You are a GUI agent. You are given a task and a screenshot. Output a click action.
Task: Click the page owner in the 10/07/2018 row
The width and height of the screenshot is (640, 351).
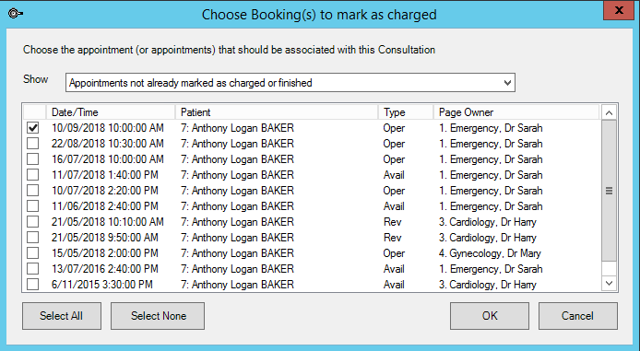[491, 191]
